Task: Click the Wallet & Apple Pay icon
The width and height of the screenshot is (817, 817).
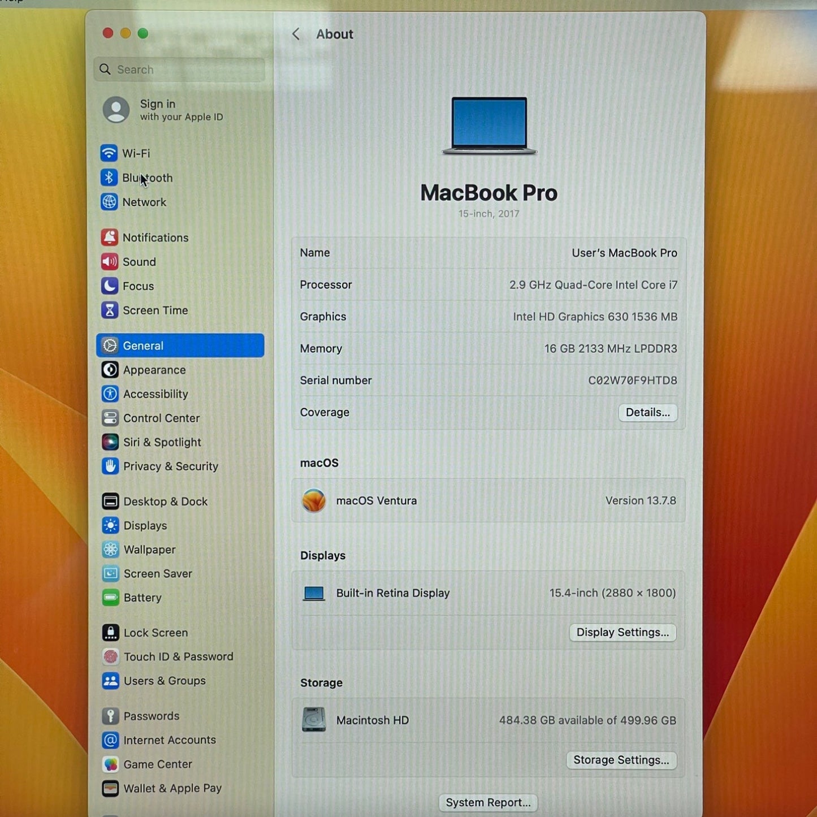Action: [x=111, y=788]
